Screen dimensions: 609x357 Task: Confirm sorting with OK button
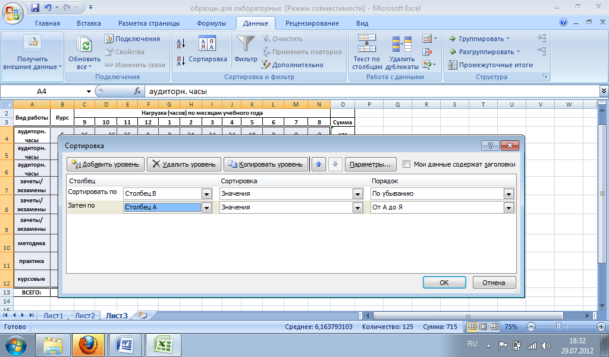tap(444, 283)
